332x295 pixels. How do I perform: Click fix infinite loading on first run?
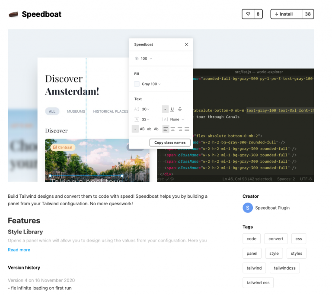coord(40,288)
